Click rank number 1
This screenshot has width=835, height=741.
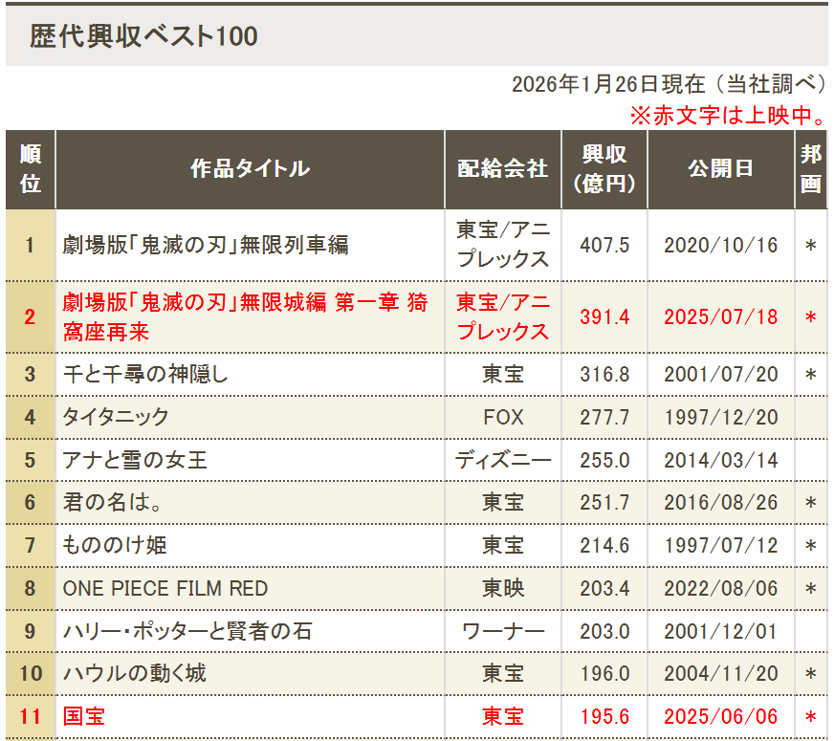pyautogui.click(x=30, y=246)
